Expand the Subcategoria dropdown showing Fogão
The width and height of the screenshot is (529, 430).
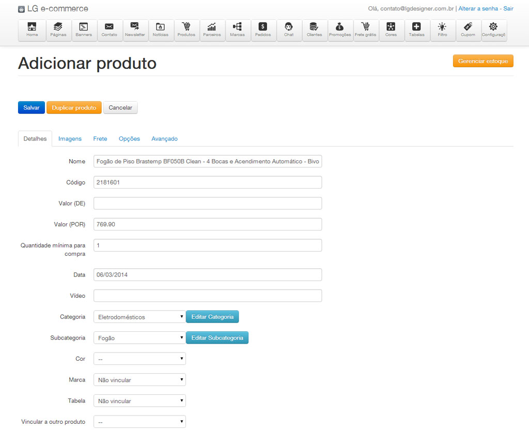point(139,338)
